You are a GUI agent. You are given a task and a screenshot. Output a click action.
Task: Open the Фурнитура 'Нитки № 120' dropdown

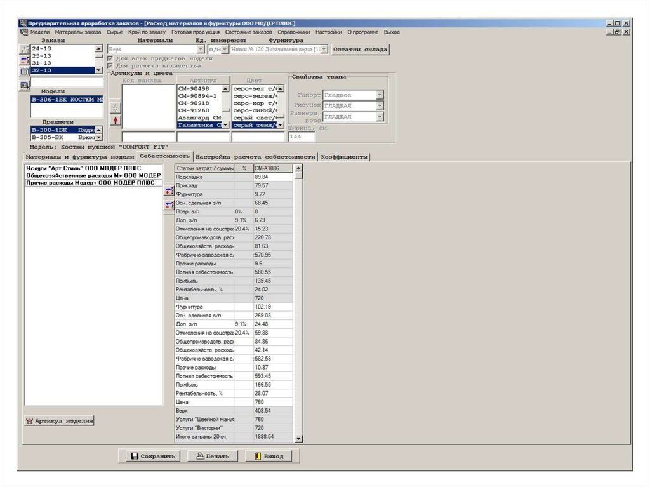[x=324, y=49]
